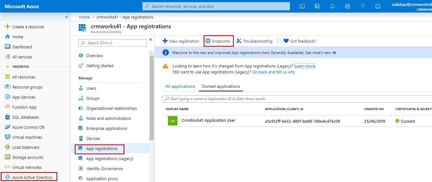Focus the top Search resources box
The image size is (432, 182).
click(216, 6)
